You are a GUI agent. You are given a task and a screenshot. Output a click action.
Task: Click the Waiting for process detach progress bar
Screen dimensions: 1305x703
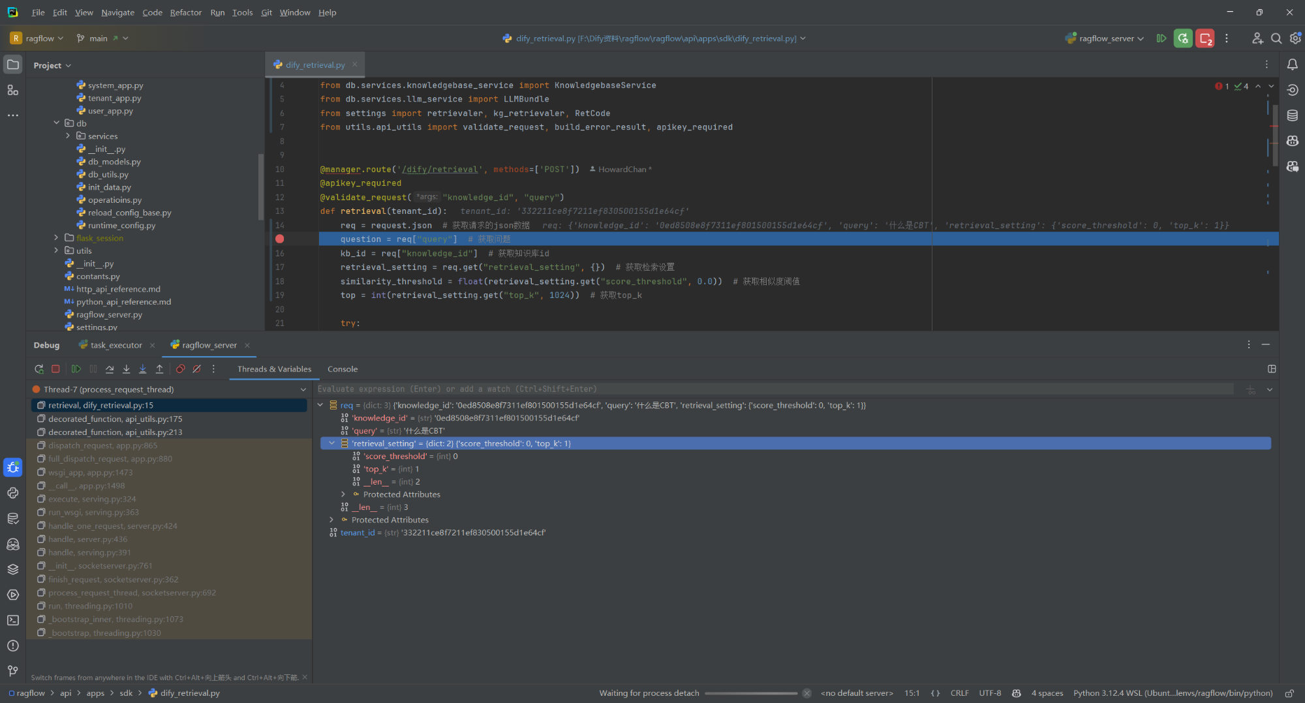tap(754, 693)
